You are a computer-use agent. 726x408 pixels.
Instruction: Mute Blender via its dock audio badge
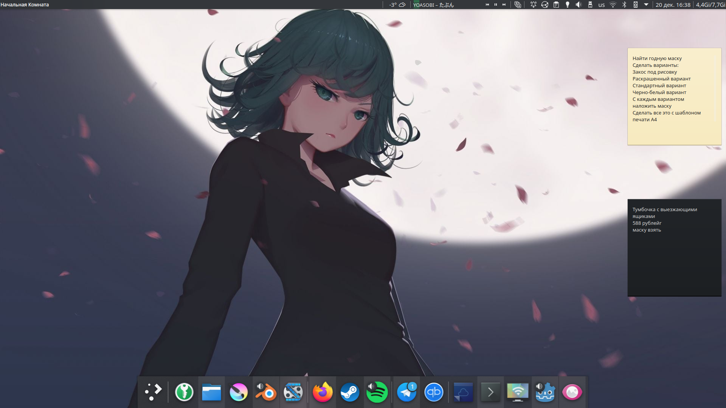pyautogui.click(x=260, y=386)
